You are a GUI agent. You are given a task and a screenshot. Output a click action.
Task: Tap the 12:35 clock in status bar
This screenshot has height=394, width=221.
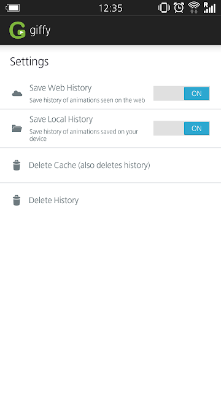click(x=110, y=8)
